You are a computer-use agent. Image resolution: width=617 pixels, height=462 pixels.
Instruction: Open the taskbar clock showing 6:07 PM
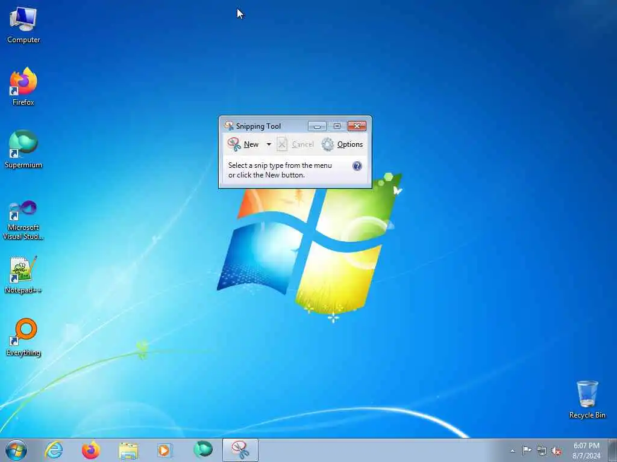[586, 451]
